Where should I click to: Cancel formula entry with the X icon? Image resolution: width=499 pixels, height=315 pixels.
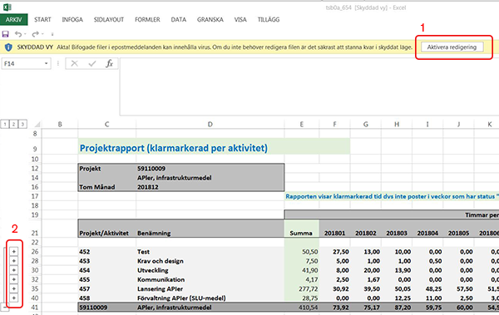tap(75, 64)
